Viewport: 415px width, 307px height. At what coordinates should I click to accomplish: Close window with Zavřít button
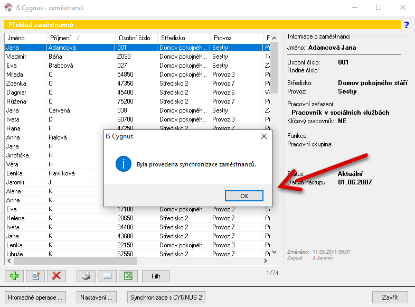pos(390,297)
